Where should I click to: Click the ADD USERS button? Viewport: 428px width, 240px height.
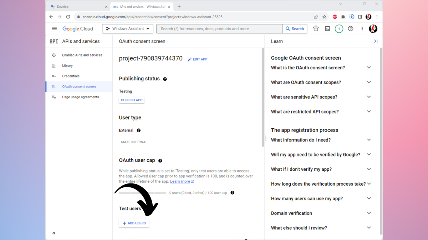(134, 223)
